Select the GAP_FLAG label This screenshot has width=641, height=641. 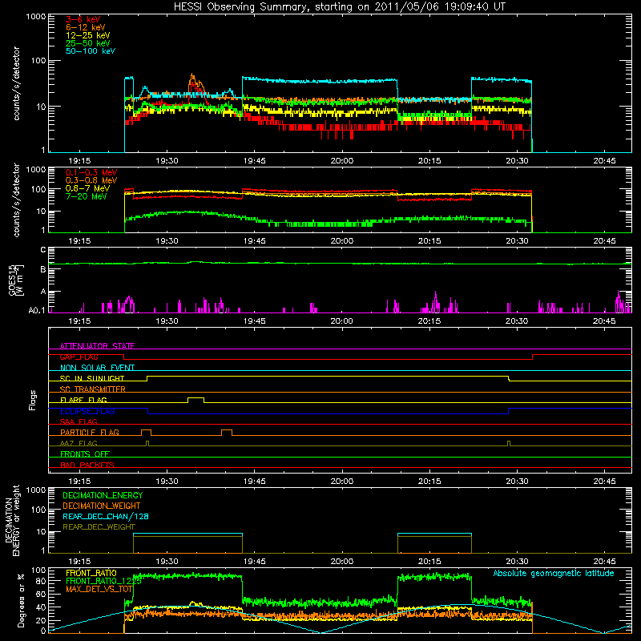[79, 357]
